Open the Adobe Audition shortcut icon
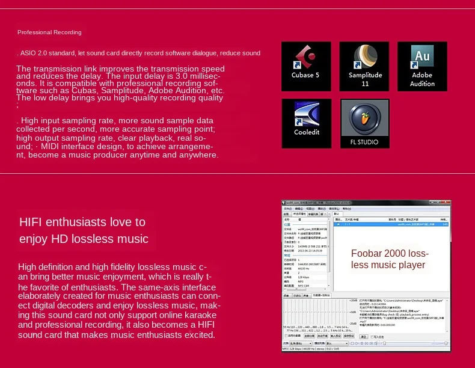Screen dimensions: 475x368 pyautogui.click(x=422, y=66)
